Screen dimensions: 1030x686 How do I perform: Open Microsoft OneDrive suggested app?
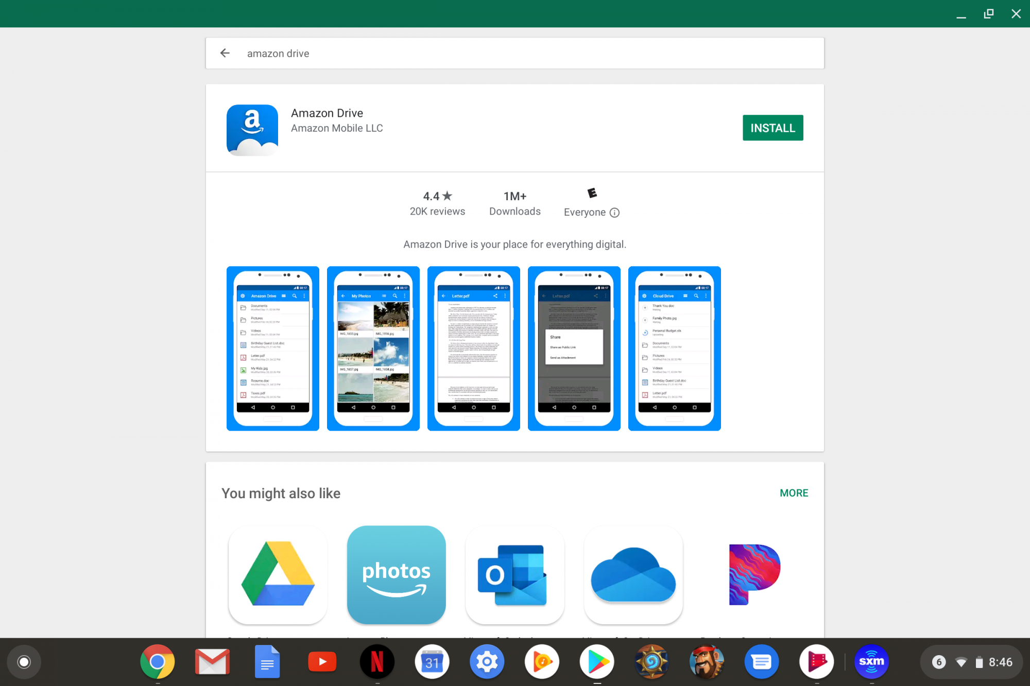click(633, 575)
